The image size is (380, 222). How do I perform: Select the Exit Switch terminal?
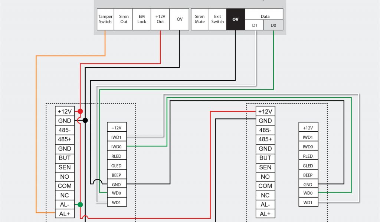tap(217, 19)
